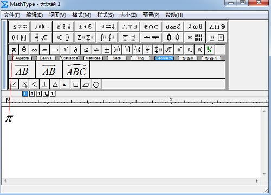Open the boxes templates palette
The image size is (271, 195).
coord(217,37)
